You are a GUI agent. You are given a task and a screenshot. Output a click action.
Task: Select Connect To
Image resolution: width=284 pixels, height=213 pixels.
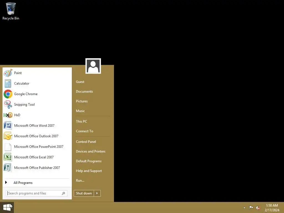(x=85, y=131)
